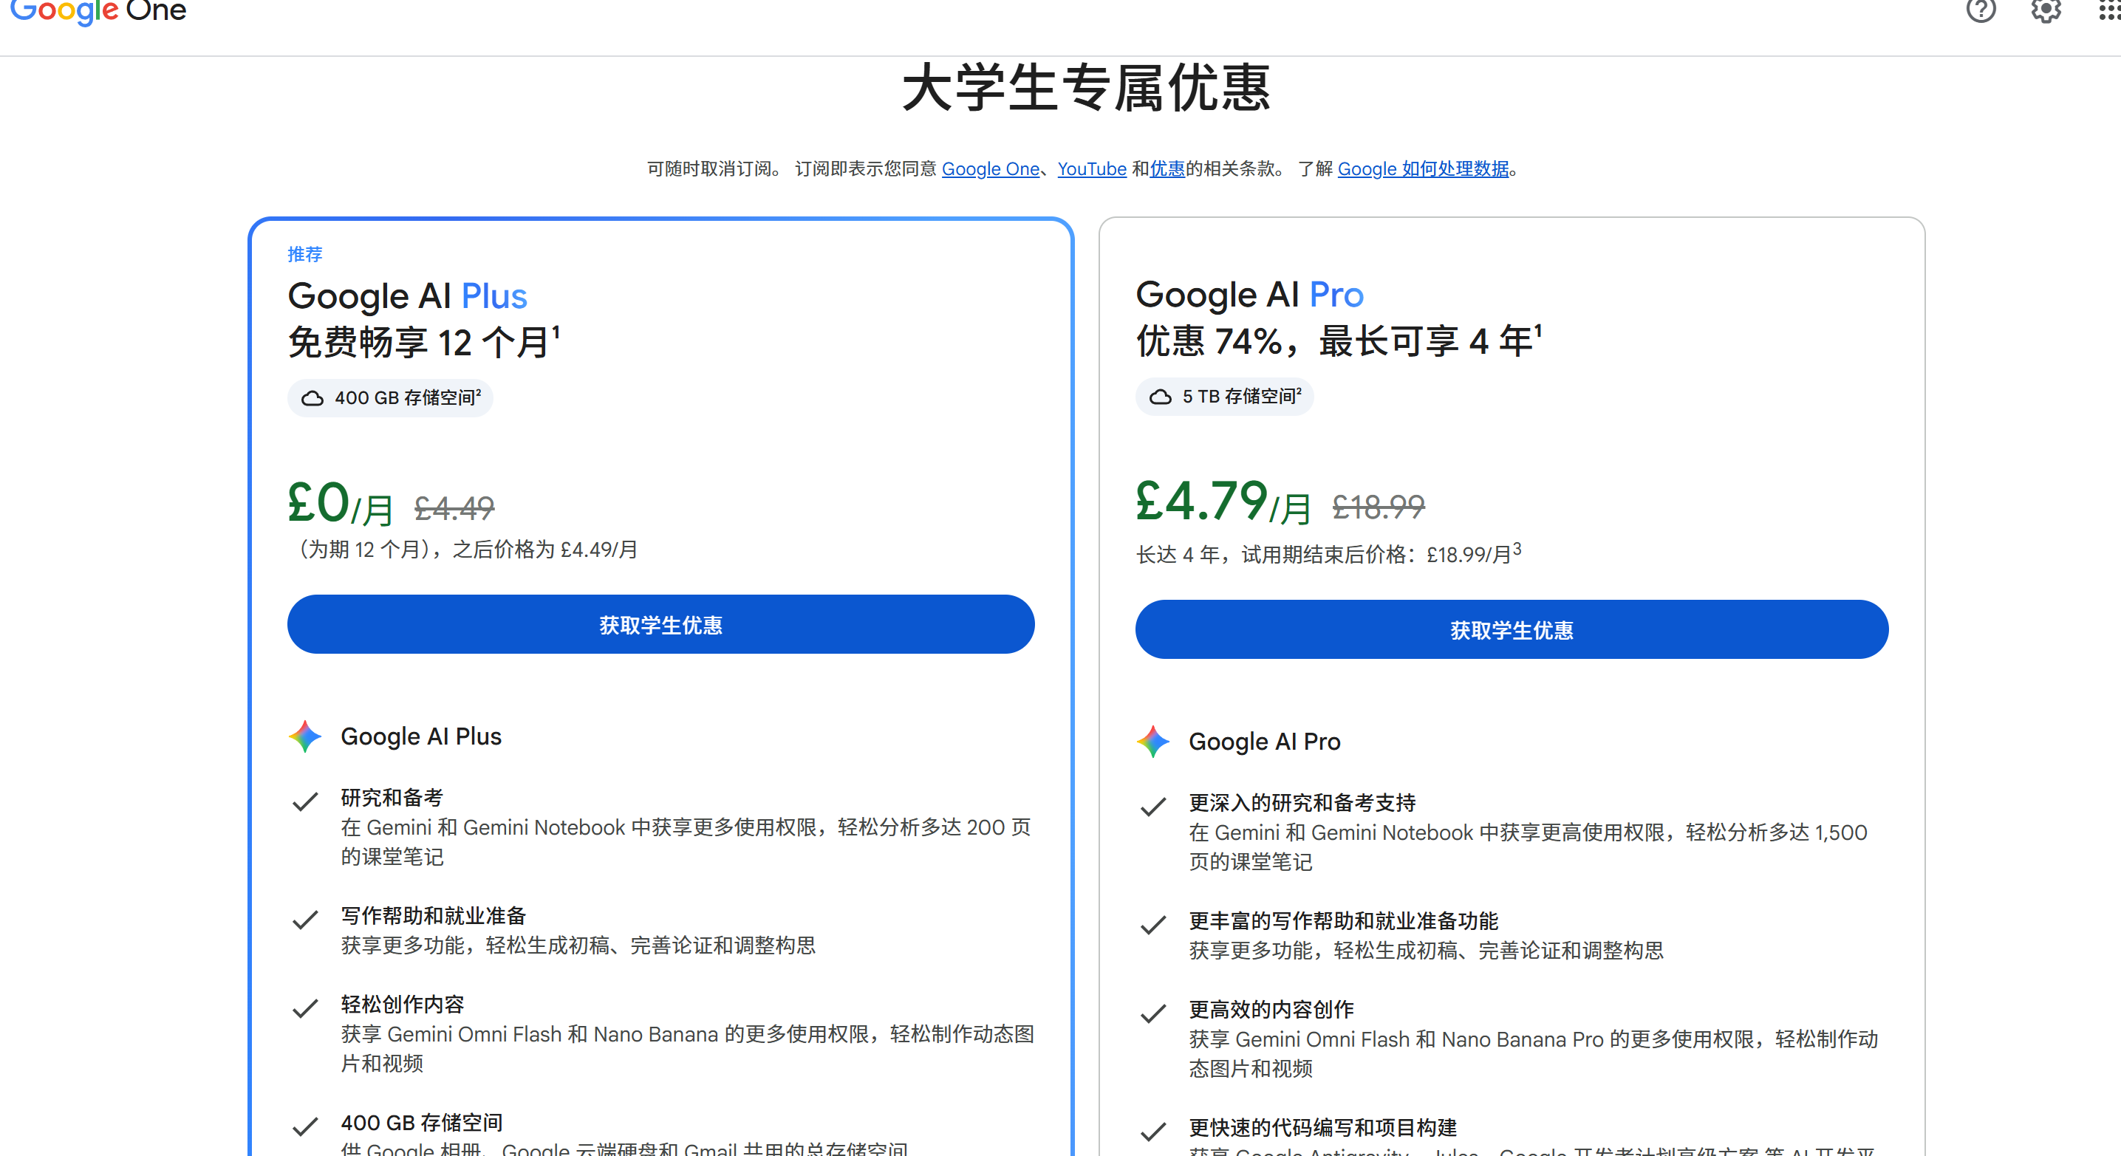Open the settings gear icon
Screen dimensions: 2121x1156
[x=2045, y=10]
